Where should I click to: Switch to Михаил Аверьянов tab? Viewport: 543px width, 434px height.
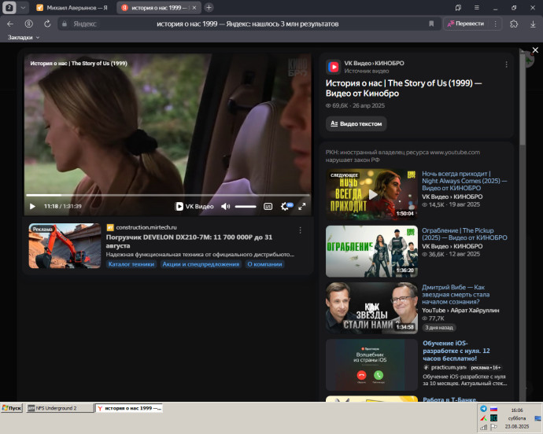point(72,8)
